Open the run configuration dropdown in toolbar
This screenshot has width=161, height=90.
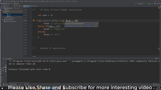point(141,3)
